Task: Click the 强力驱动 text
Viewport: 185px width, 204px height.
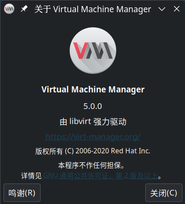Action: (110, 122)
